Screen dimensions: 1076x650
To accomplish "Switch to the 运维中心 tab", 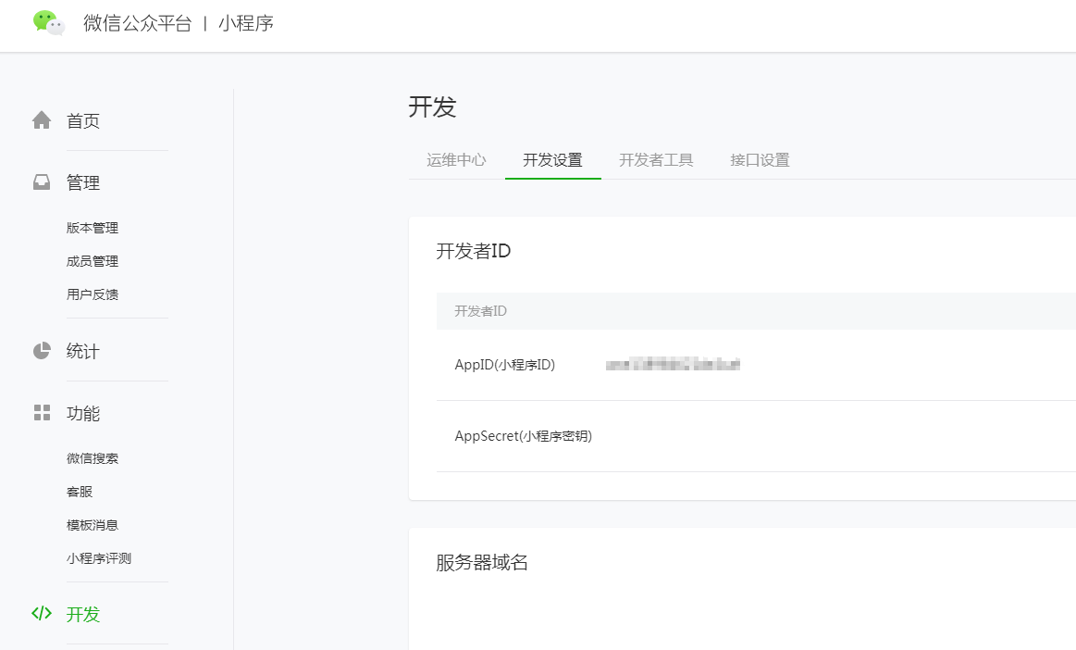I will click(x=456, y=160).
